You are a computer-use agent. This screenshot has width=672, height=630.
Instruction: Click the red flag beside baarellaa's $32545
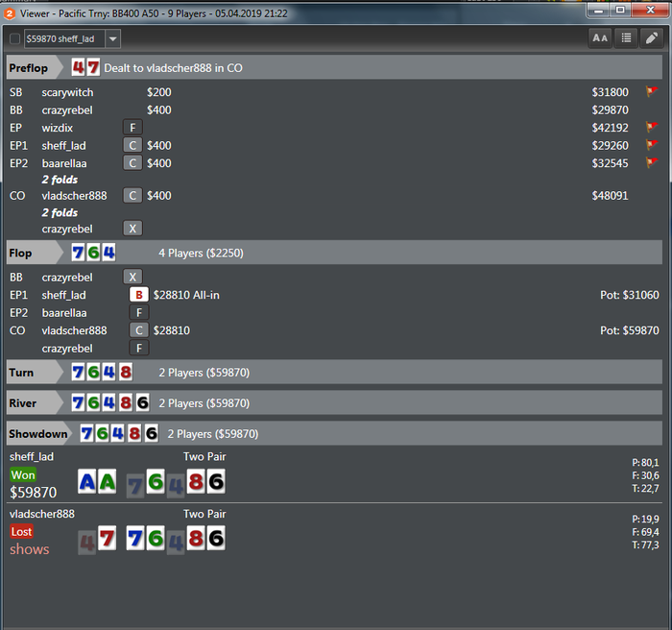[652, 162]
